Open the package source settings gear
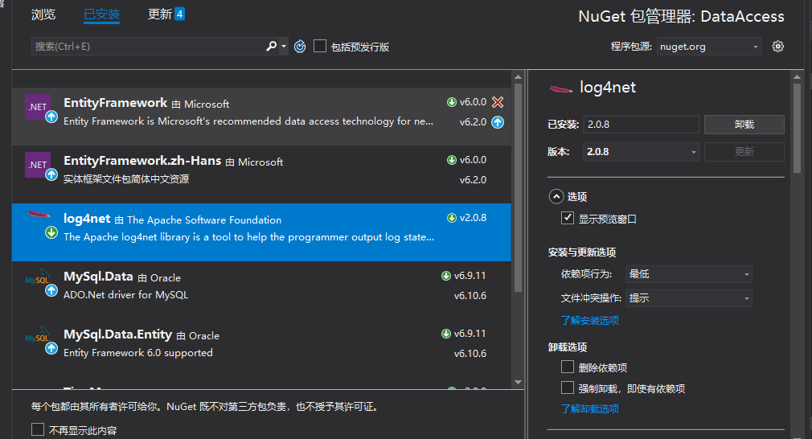 [x=777, y=47]
